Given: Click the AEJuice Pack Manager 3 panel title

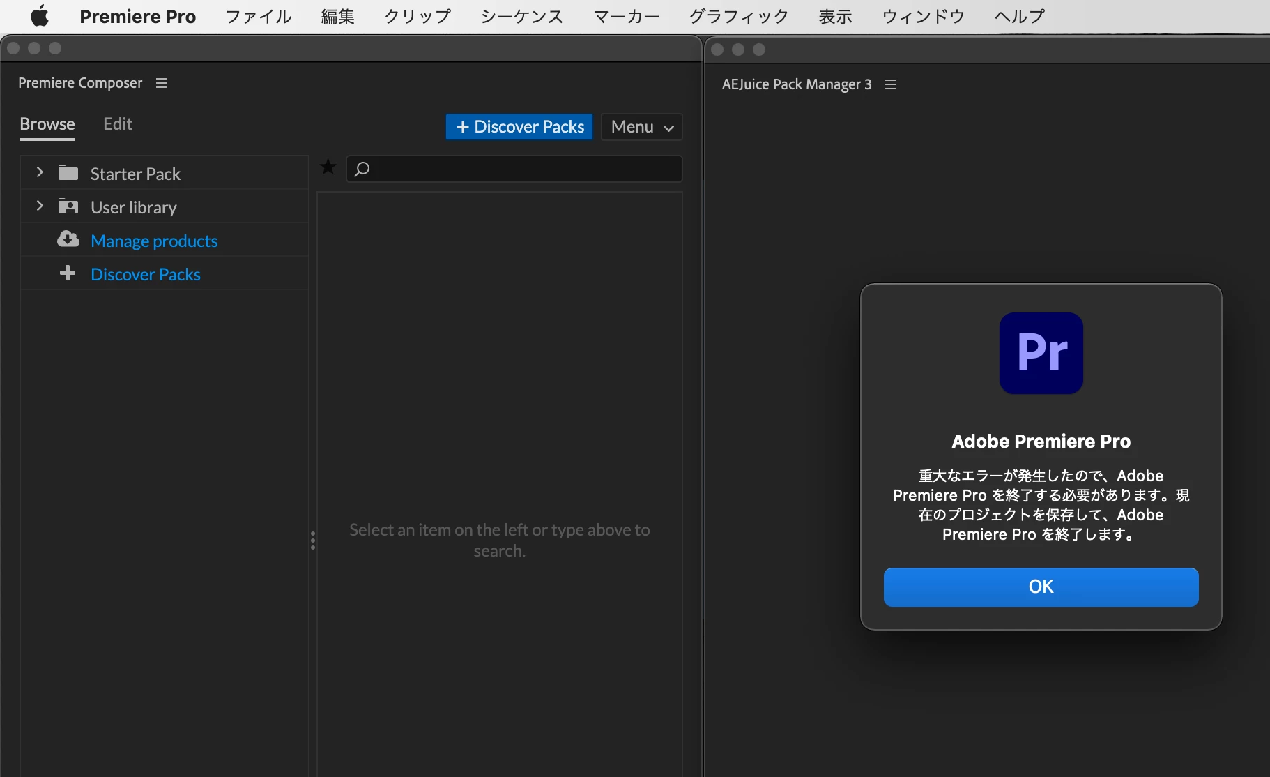Looking at the screenshot, I should 797,84.
